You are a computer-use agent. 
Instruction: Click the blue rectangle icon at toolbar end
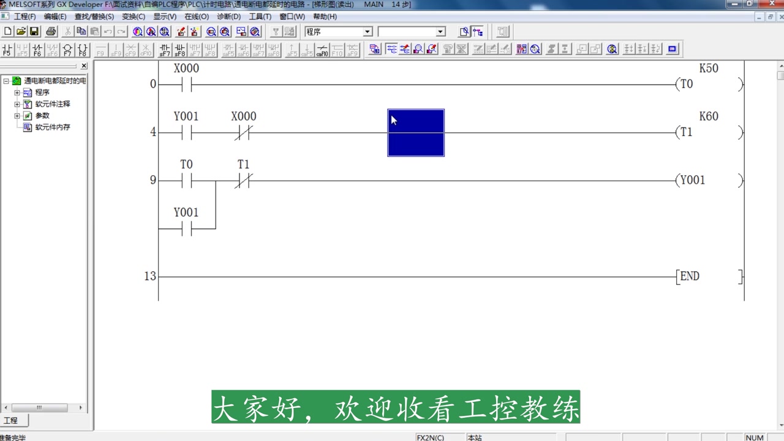(x=672, y=49)
